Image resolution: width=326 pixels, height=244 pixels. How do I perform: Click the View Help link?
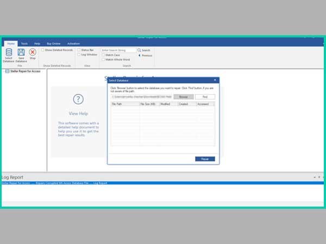click(x=78, y=113)
